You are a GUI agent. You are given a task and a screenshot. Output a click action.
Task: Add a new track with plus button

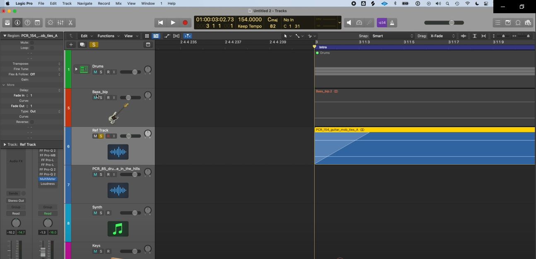click(71, 45)
